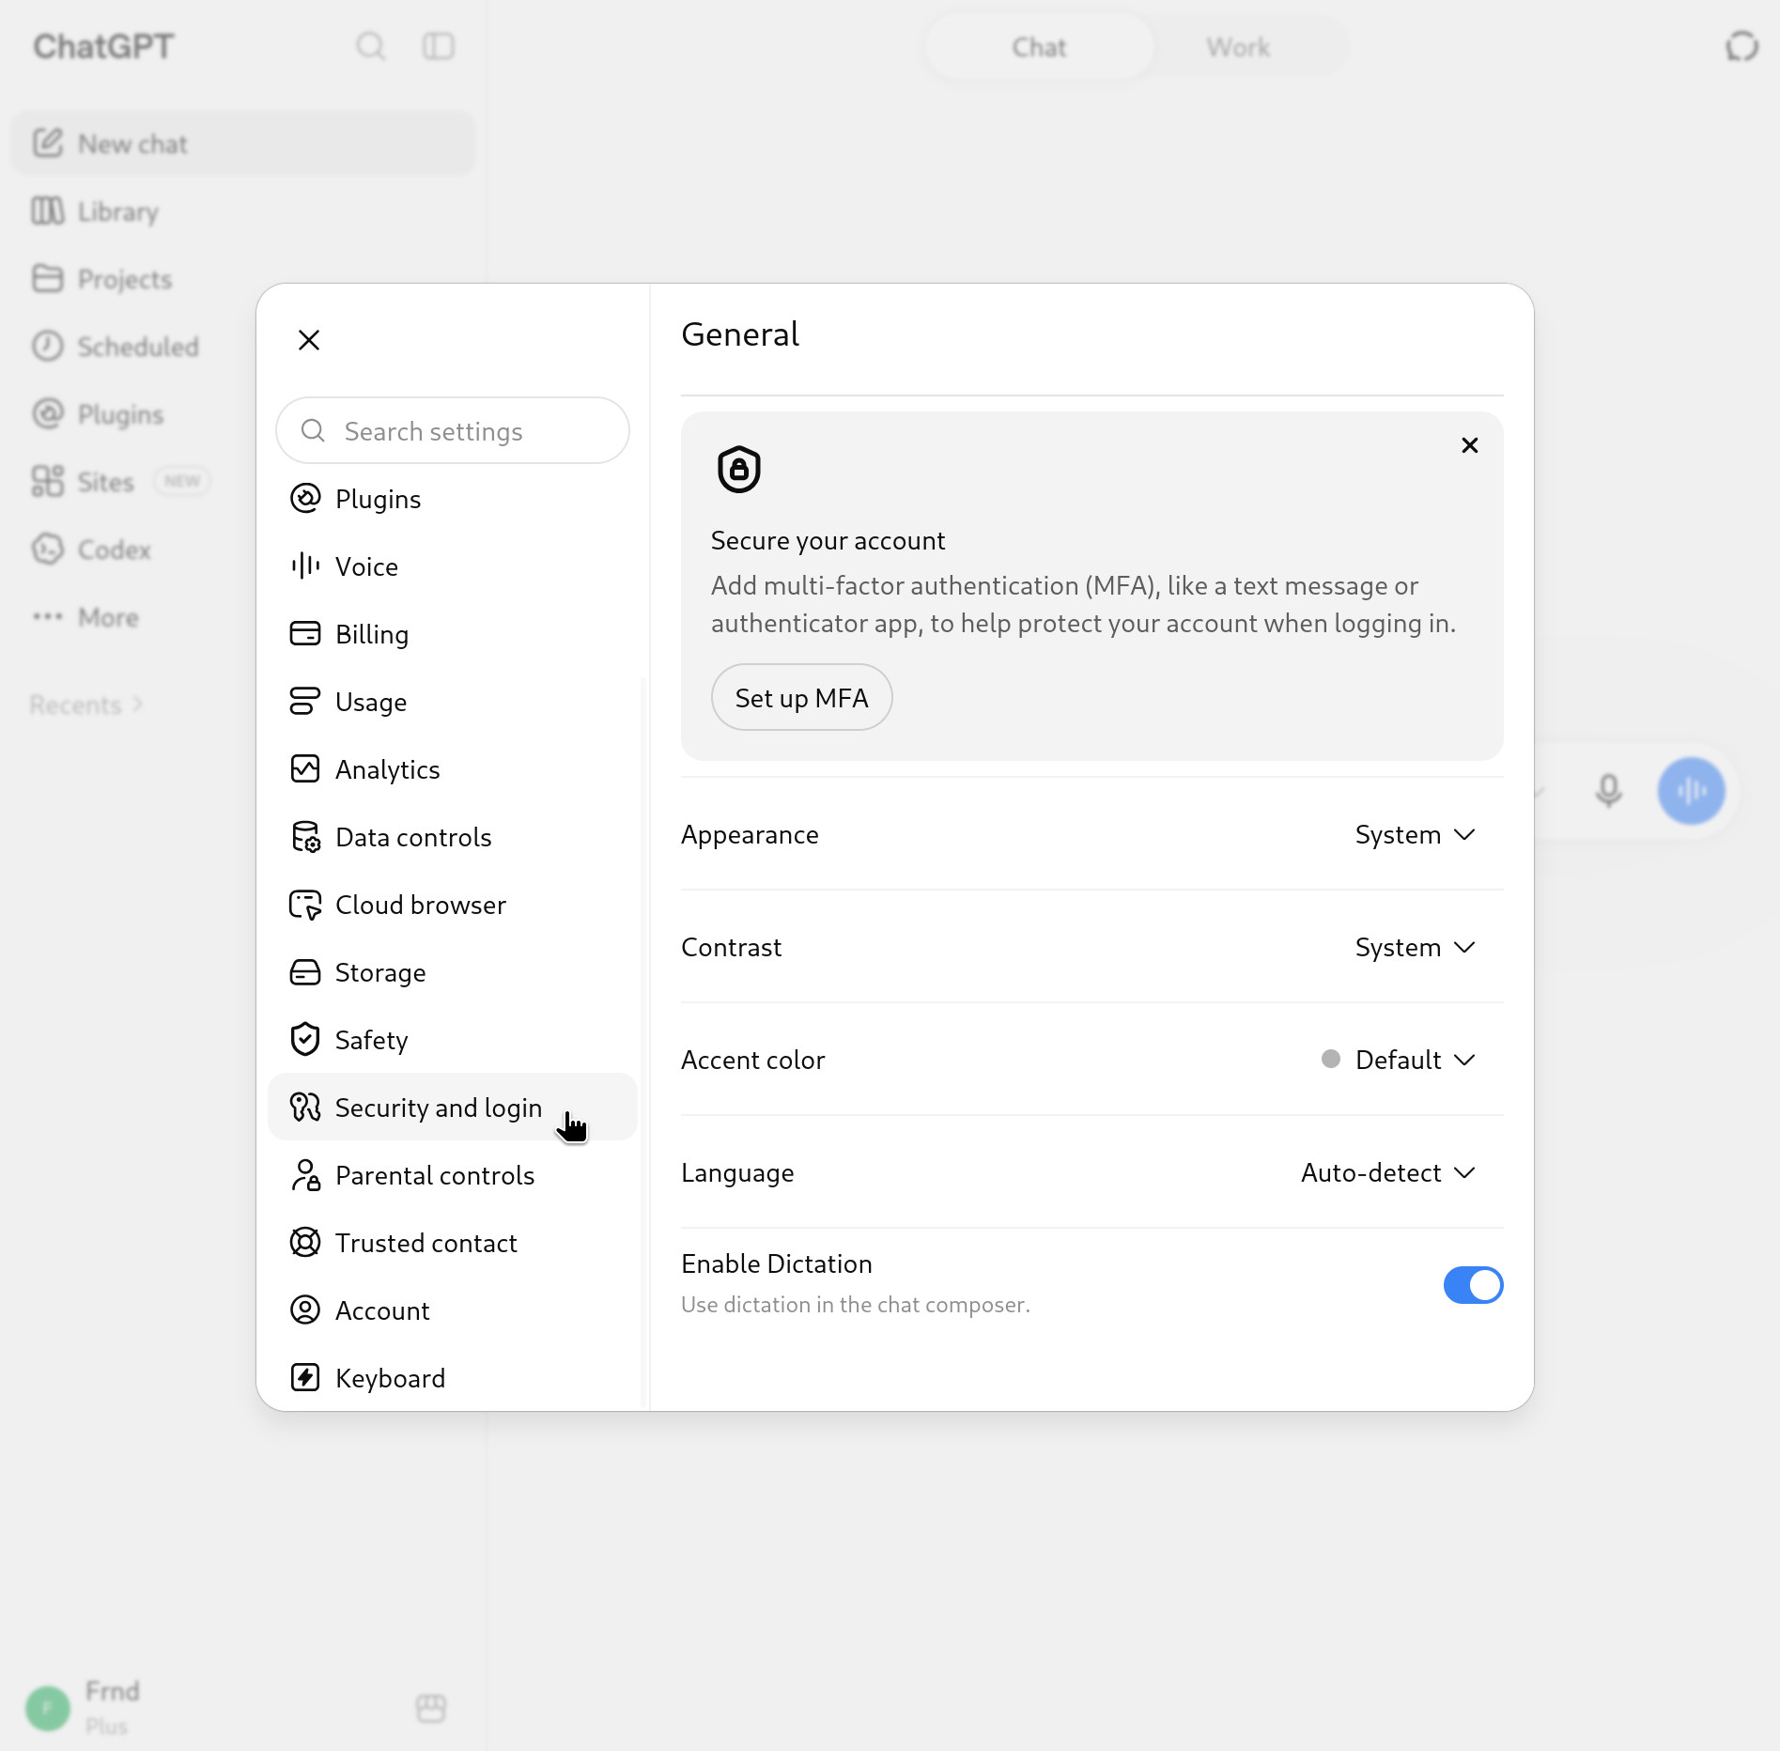Screen dimensions: 1780x1751
Task: Open the Accent color Default dropdown
Action: coord(1399,1061)
